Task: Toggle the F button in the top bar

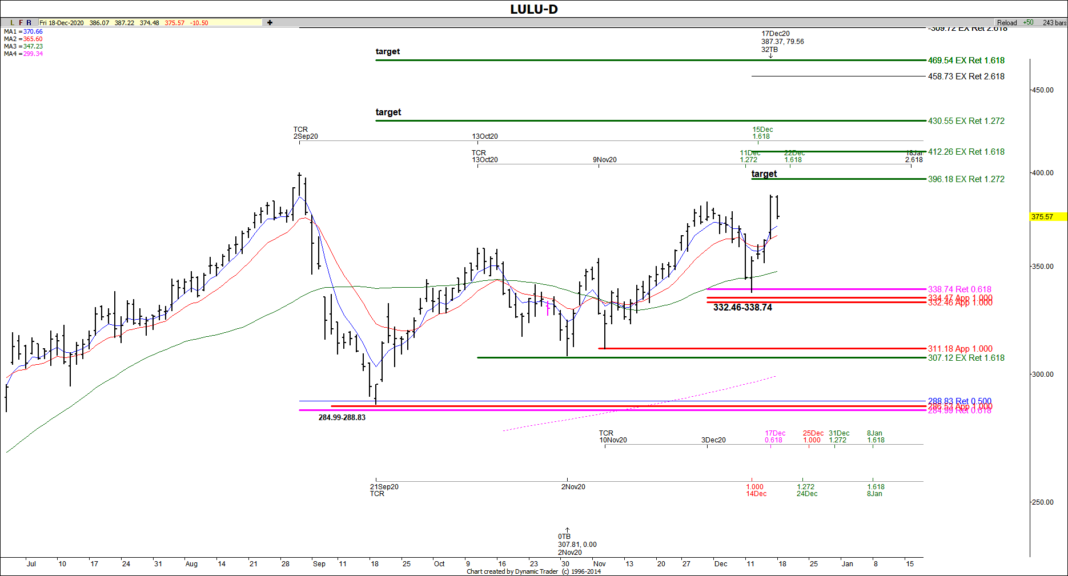Action: click(21, 23)
